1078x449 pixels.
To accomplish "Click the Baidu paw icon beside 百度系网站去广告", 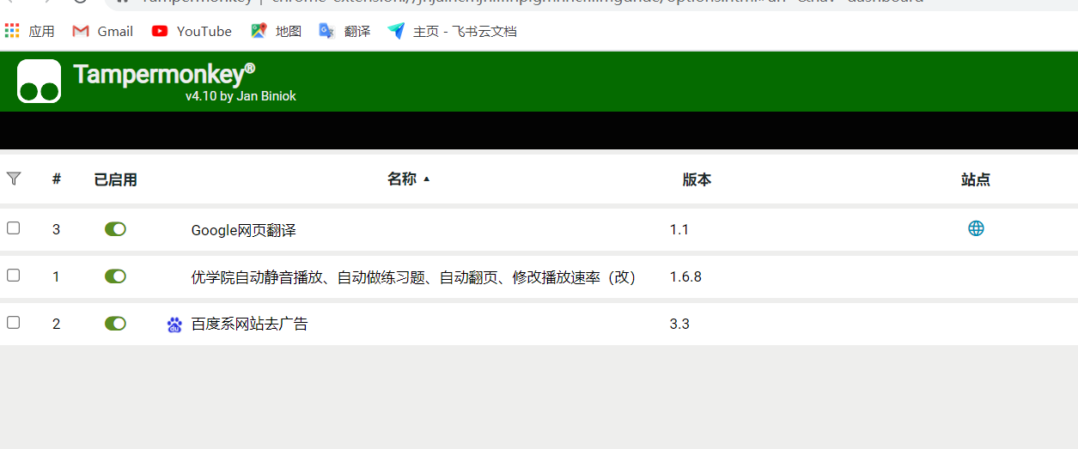I will pyautogui.click(x=174, y=325).
